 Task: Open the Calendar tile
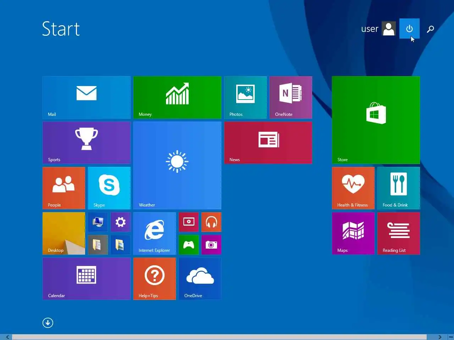pyautogui.click(x=87, y=279)
